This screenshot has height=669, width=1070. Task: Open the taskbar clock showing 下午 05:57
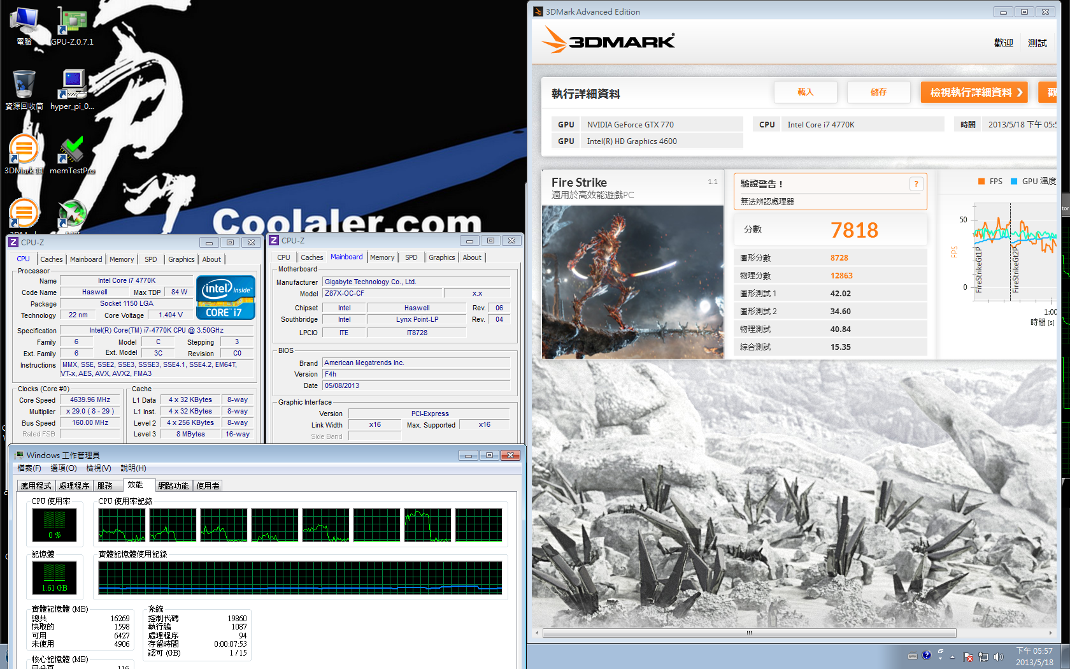1034,657
